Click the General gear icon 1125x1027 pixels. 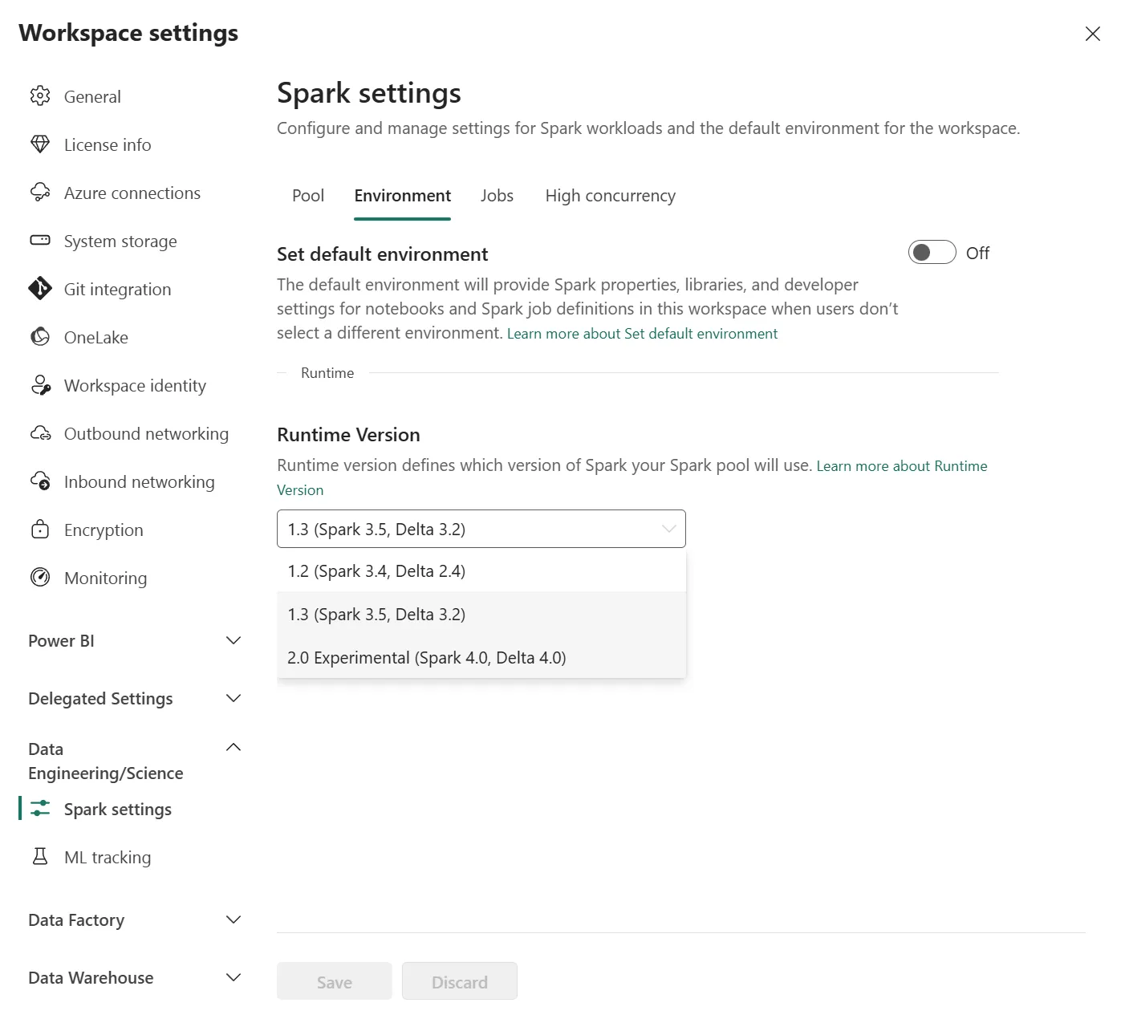40,96
